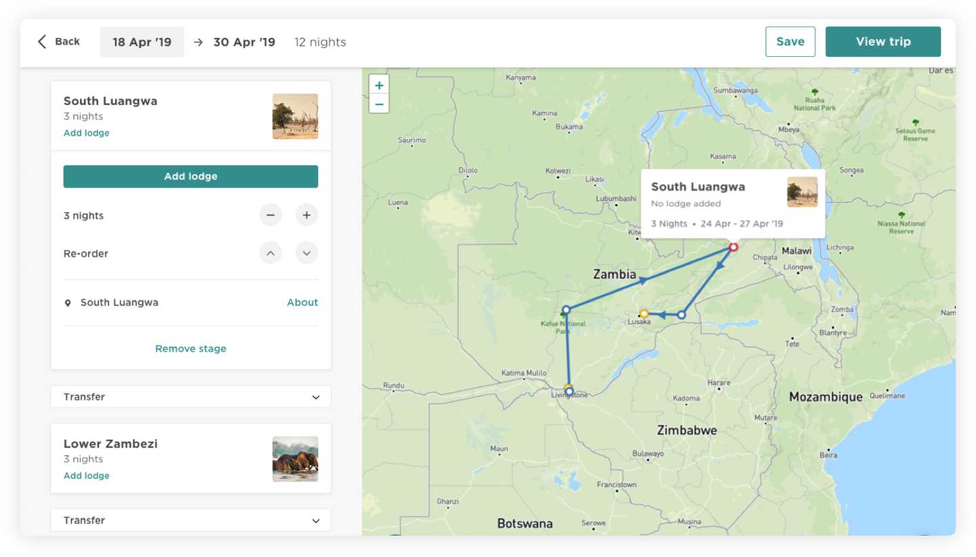Expand the Transfer section below Lower Zambezi

point(190,520)
